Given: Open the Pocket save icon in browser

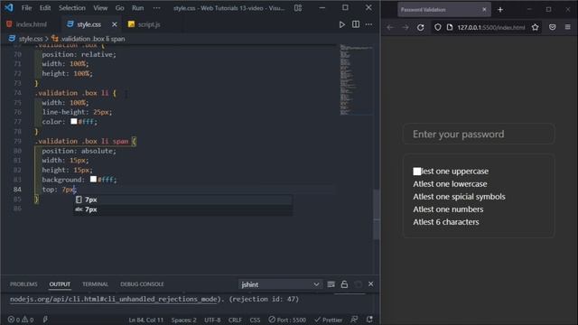Looking at the screenshot, I should [x=552, y=27].
